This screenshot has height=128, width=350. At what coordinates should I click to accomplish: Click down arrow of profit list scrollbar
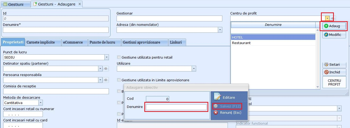(318, 87)
